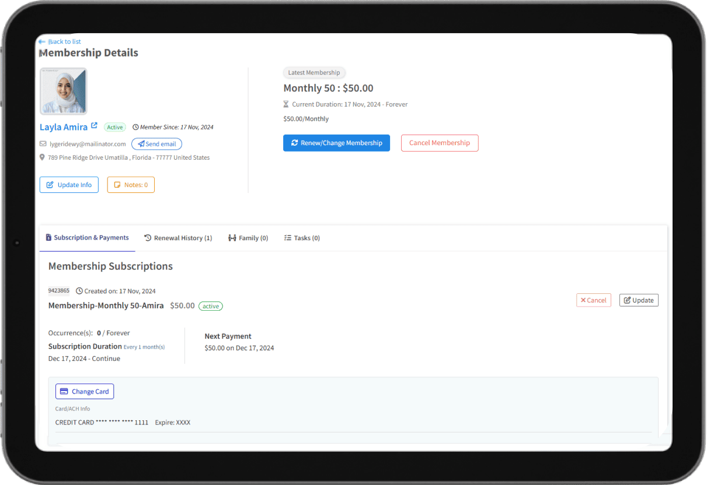Screen dimensions: 707x485
Task: Open the Notes: 0 button
Action: (x=131, y=185)
